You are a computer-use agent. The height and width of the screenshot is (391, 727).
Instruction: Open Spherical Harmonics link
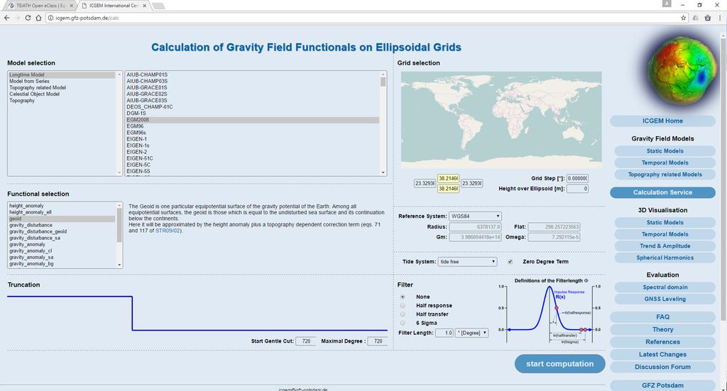[665, 258]
